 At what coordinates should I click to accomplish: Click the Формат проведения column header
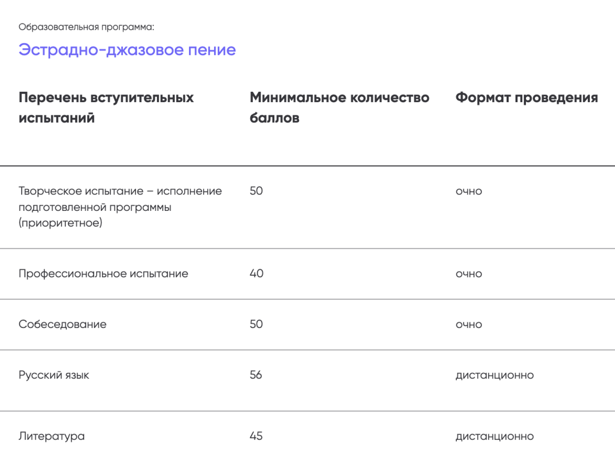[526, 97]
